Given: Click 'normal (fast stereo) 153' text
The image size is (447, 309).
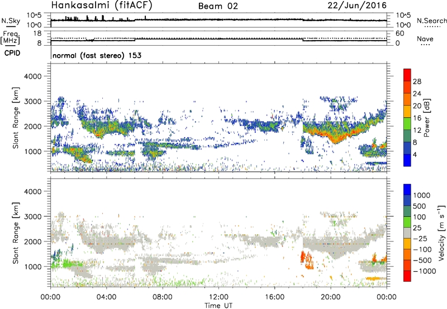Looking at the screenshot, I should tap(97, 55).
